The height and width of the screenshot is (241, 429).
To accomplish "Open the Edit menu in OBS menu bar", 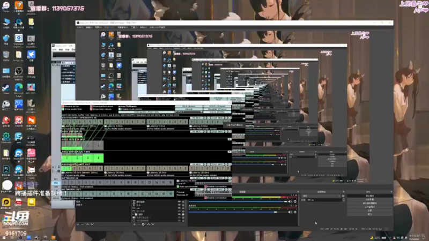I will click(x=89, y=27).
